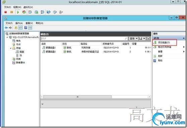Open 虚拟机(V) menu in VM console
The width and height of the screenshot is (187, 128).
(x=28, y=7)
